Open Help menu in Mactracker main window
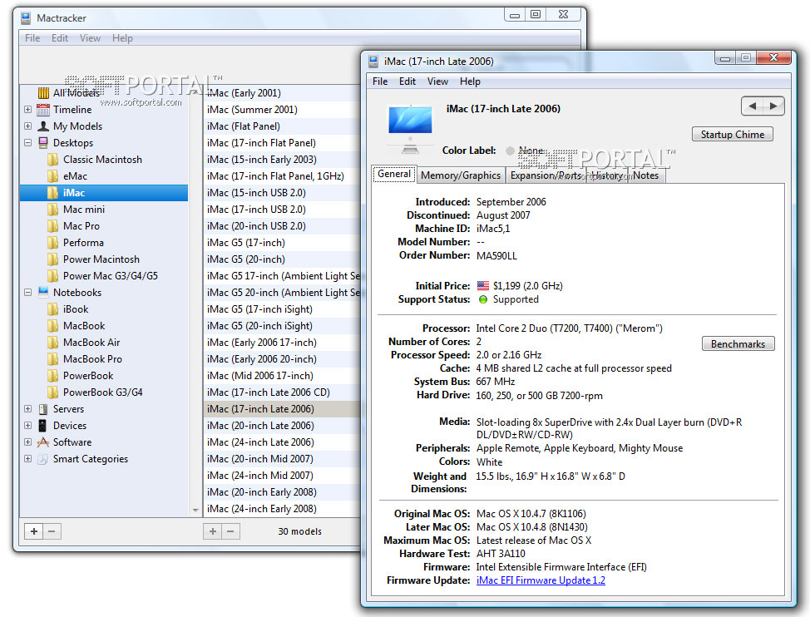This screenshot has width=810, height=617. [122, 37]
